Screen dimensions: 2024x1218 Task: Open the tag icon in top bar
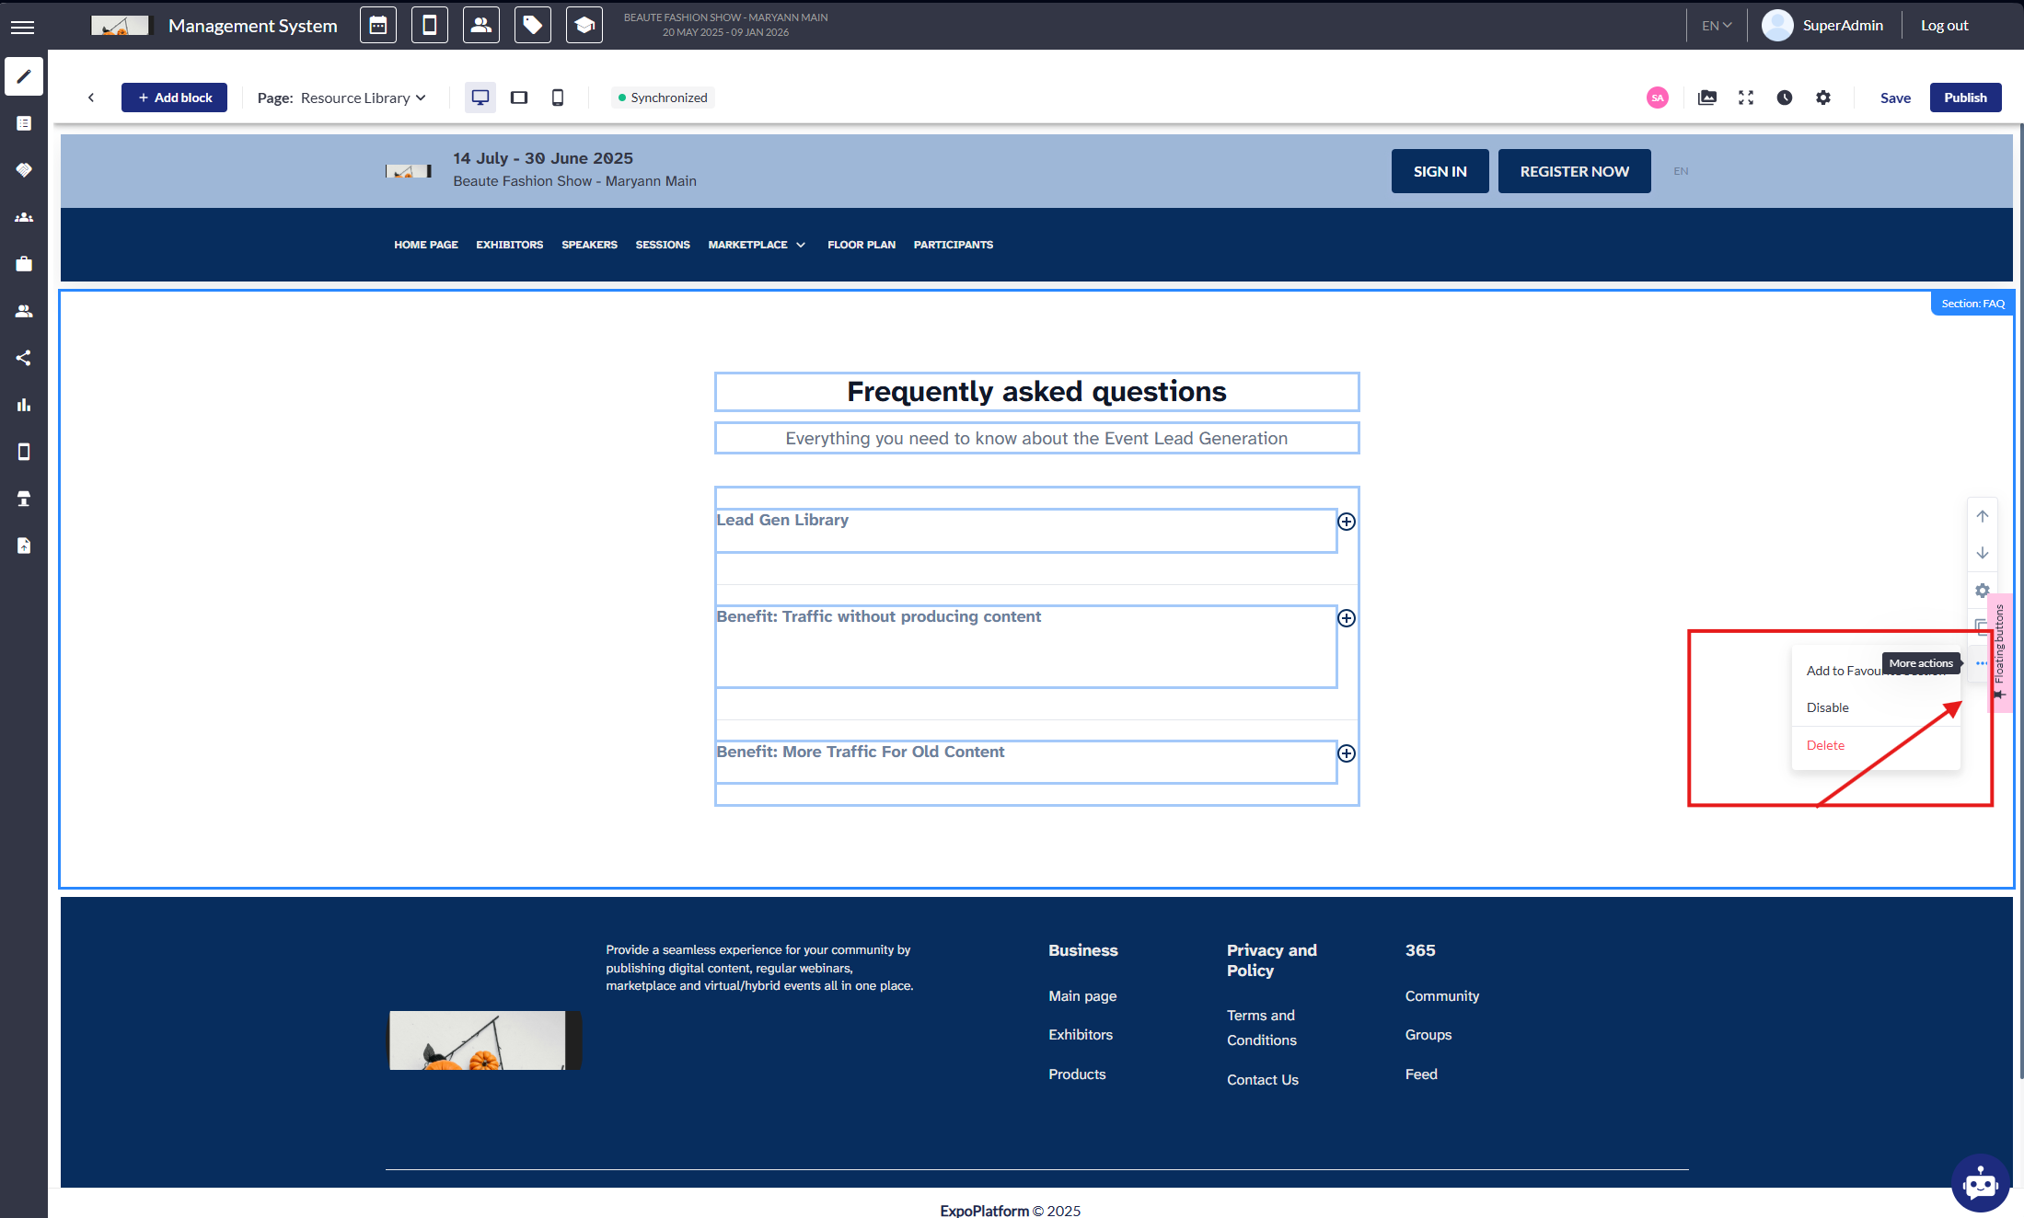pyautogui.click(x=533, y=25)
